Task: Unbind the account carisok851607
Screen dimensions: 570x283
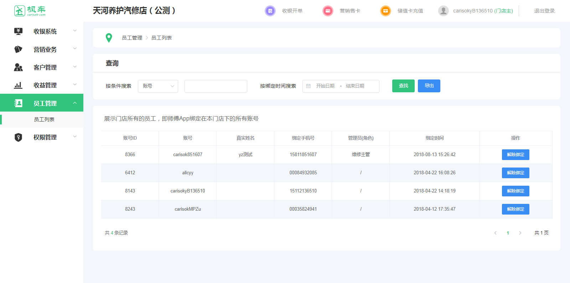Action: point(515,155)
